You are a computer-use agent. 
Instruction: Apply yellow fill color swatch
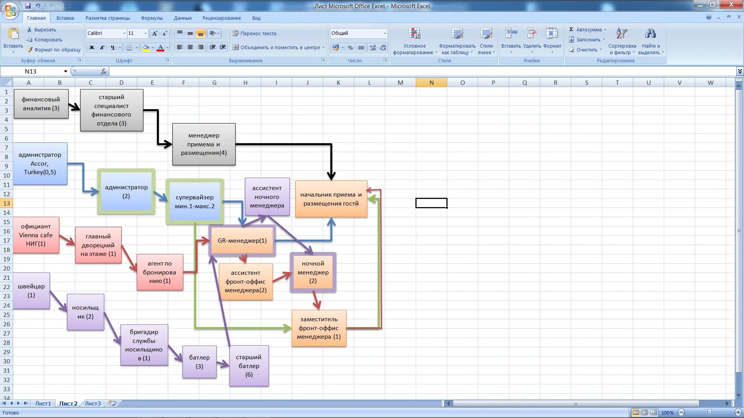(x=146, y=48)
